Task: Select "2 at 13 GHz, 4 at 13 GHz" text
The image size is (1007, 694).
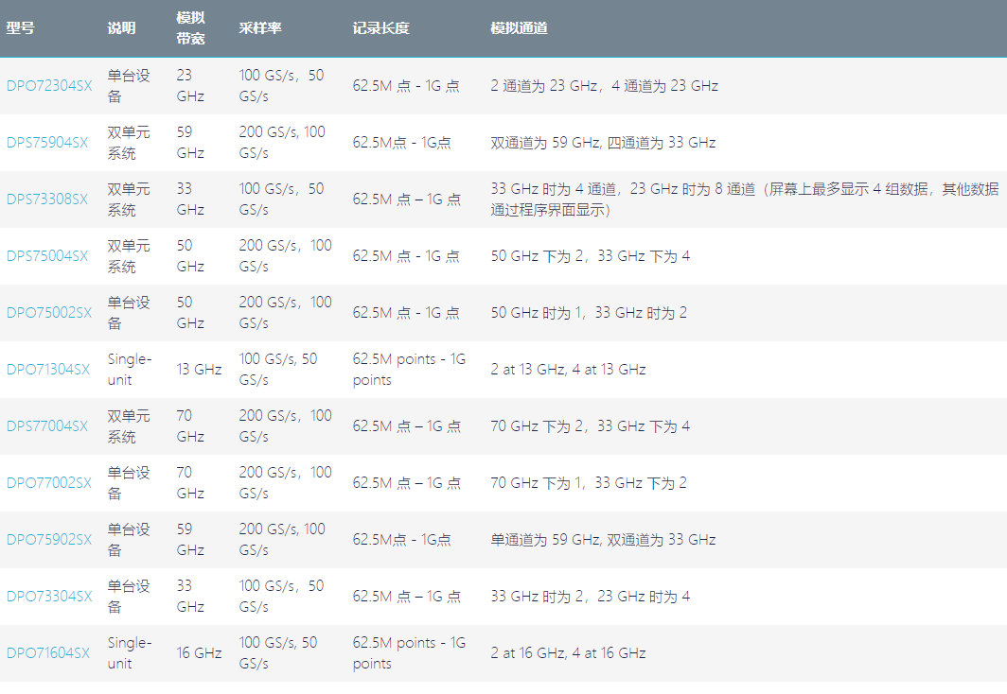Action: [x=569, y=370]
